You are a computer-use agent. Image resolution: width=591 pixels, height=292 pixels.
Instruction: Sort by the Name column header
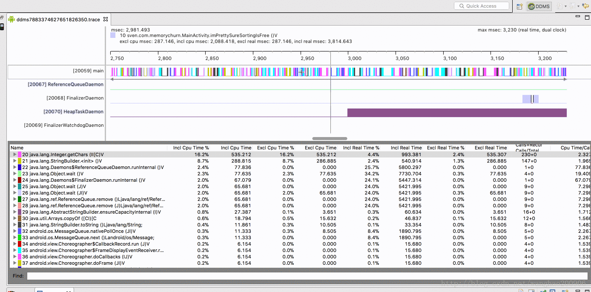(x=88, y=148)
